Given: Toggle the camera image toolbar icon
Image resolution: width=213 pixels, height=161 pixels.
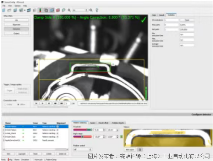Looking at the screenshot, I should point(46,10).
